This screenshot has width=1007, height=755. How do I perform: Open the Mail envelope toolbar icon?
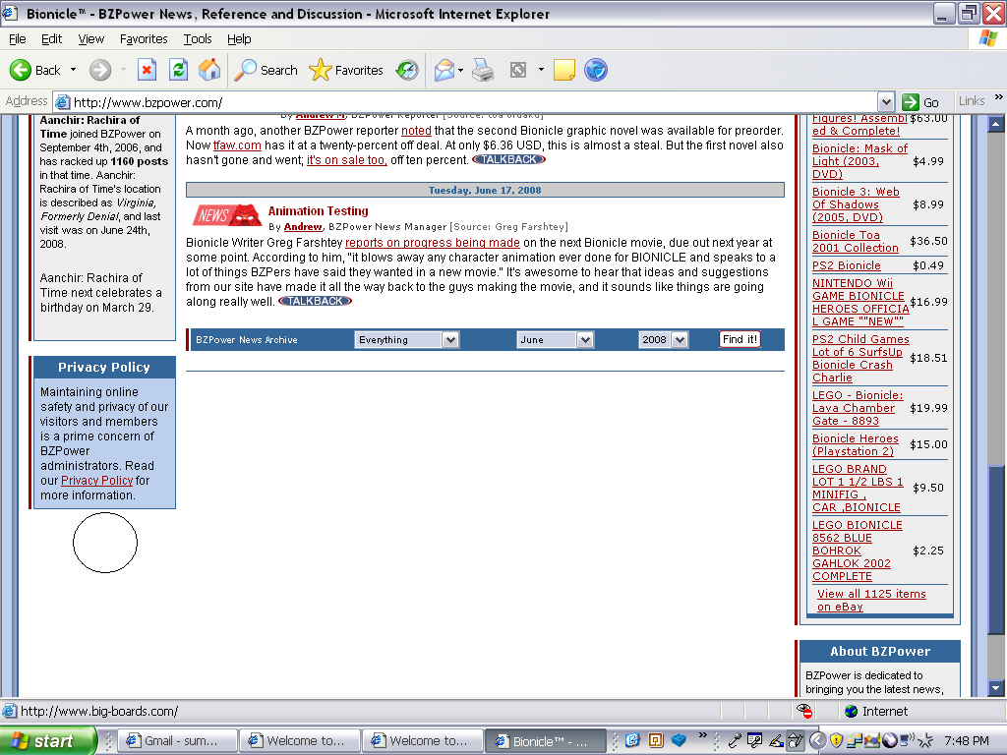click(444, 70)
